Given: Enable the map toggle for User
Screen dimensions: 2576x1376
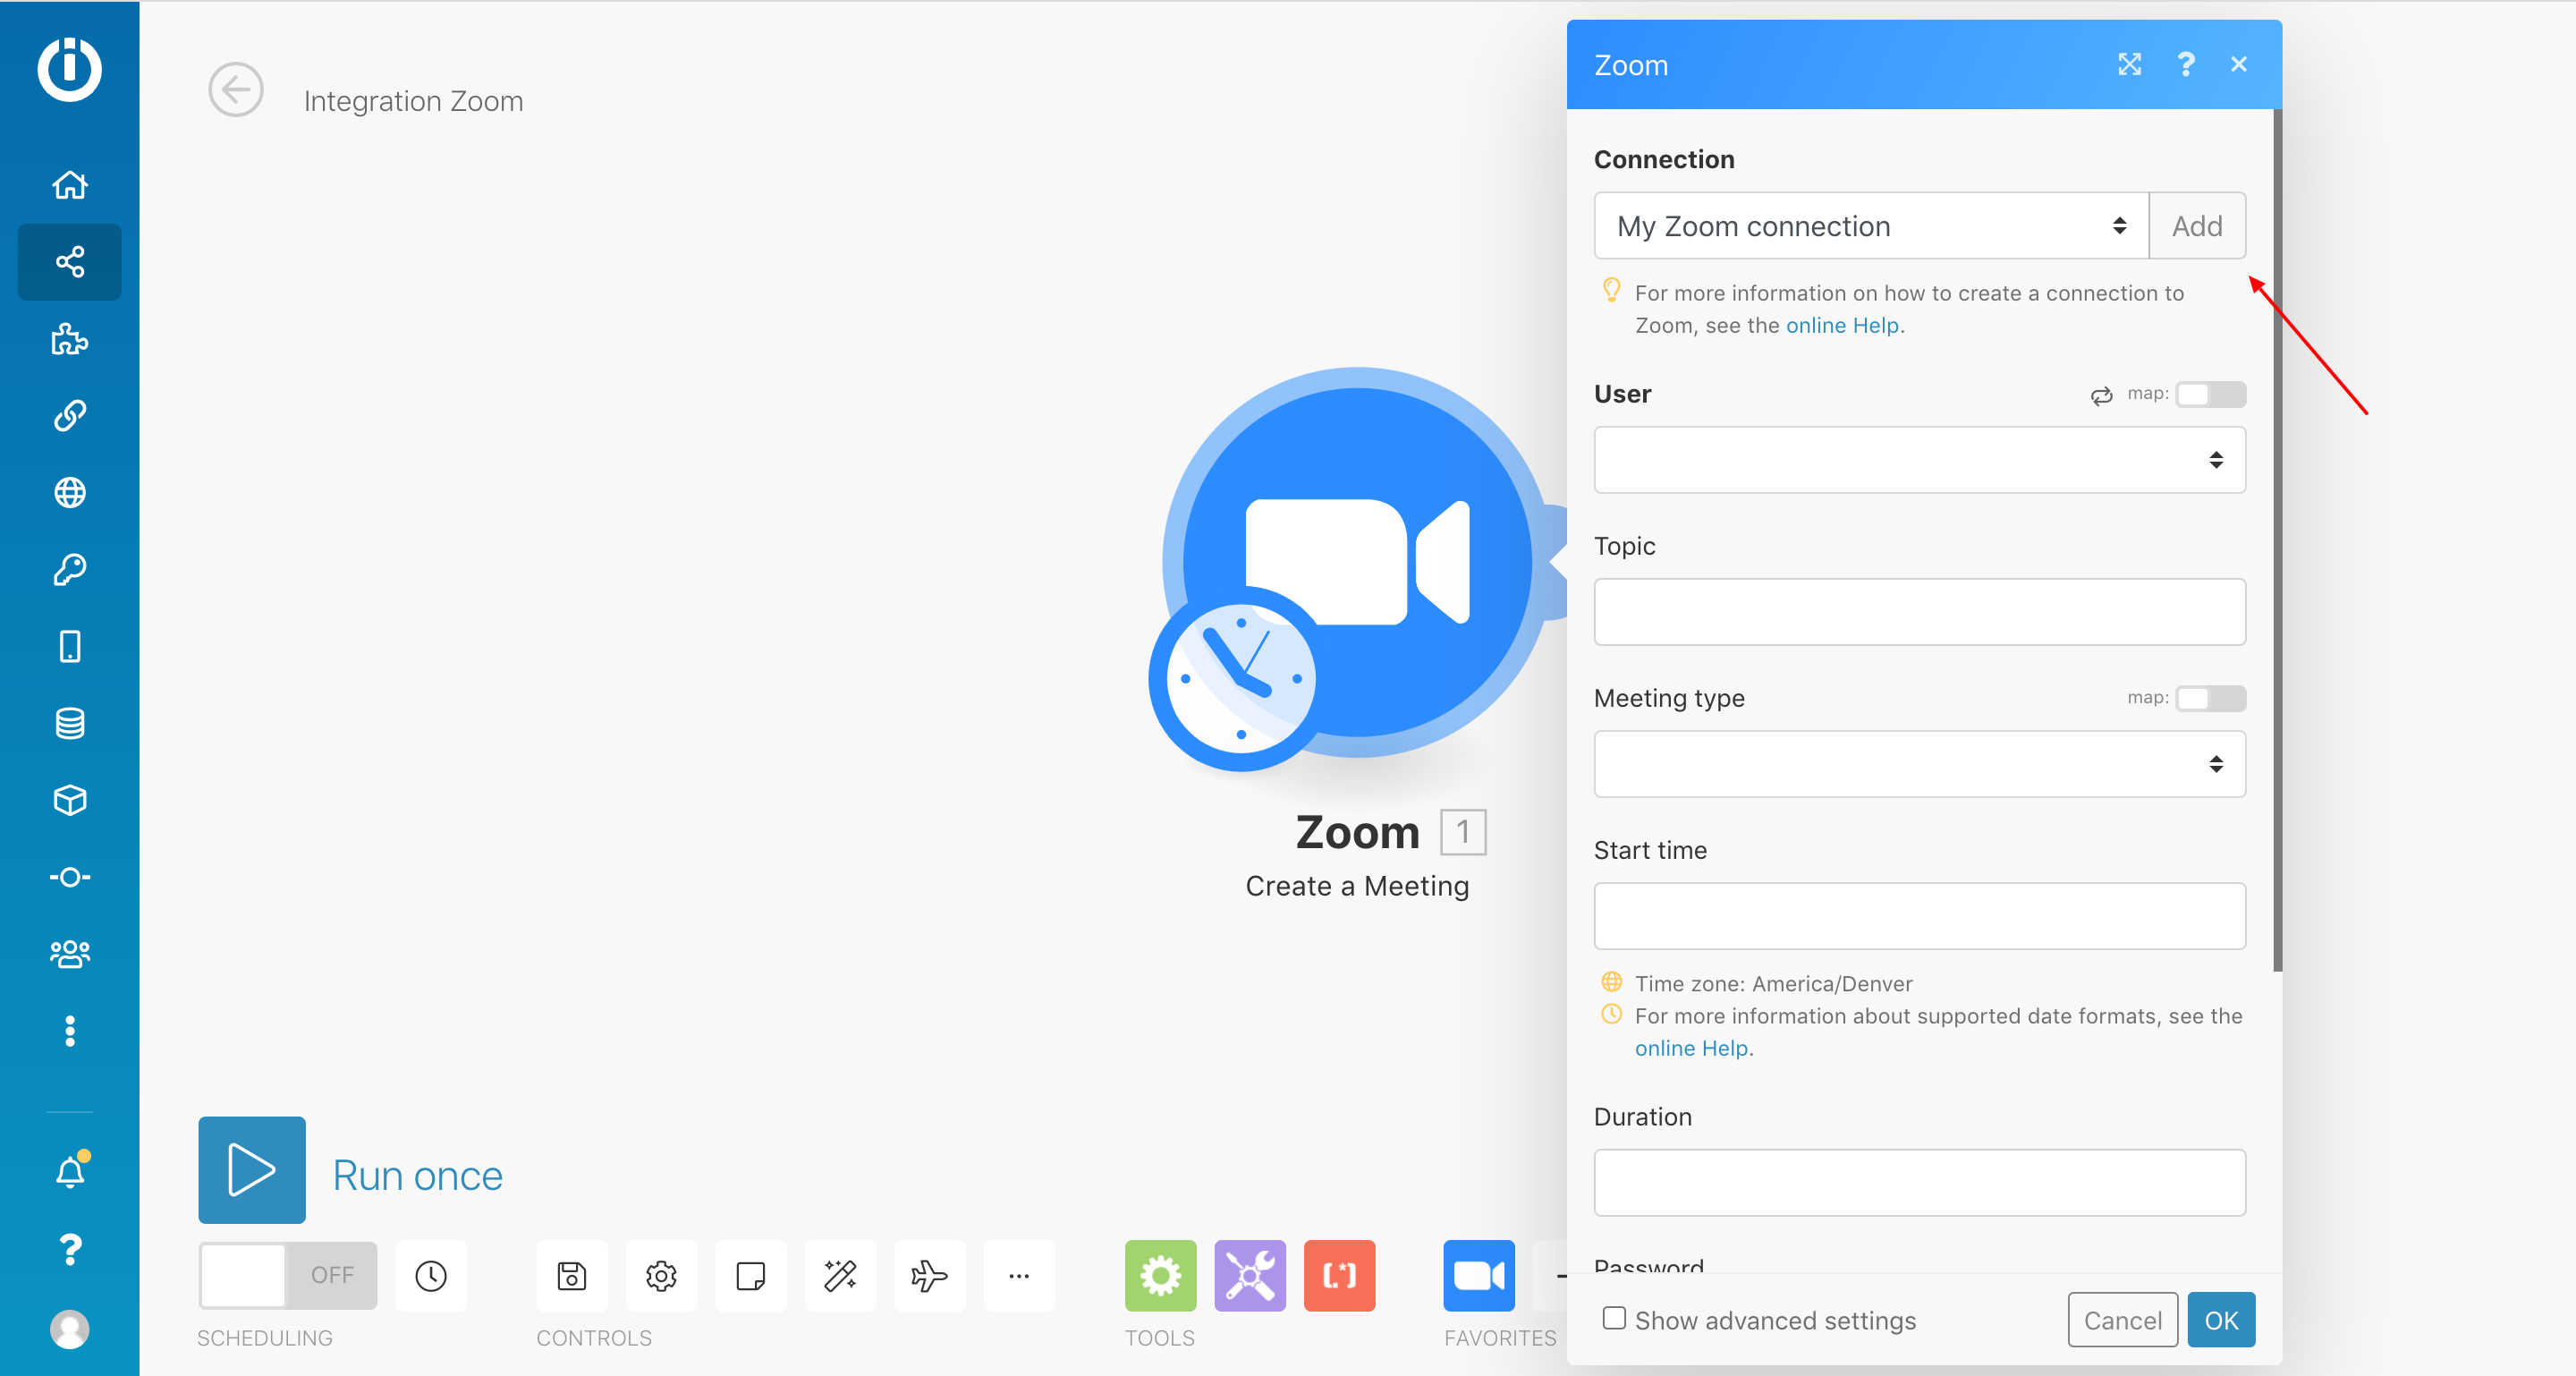Looking at the screenshot, I should pos(2209,394).
